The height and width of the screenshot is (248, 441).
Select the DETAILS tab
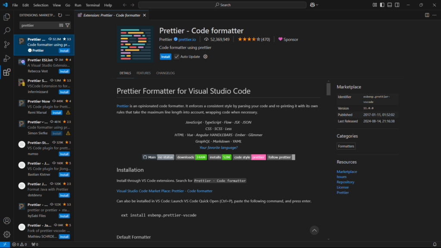[125, 73]
